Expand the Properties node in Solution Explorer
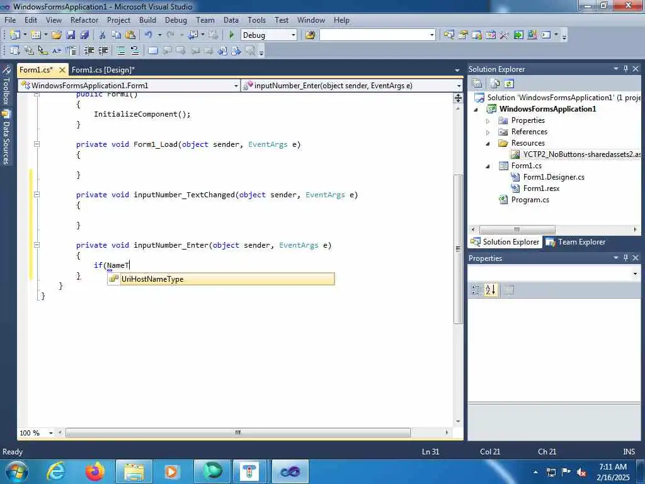Viewport: 645px width, 484px height. pos(488,121)
